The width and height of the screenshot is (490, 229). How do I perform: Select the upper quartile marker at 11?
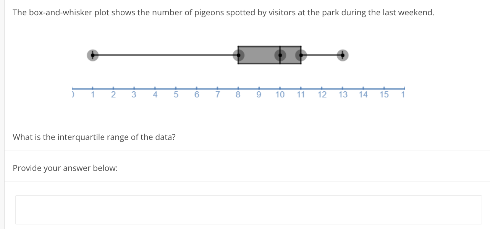point(301,55)
